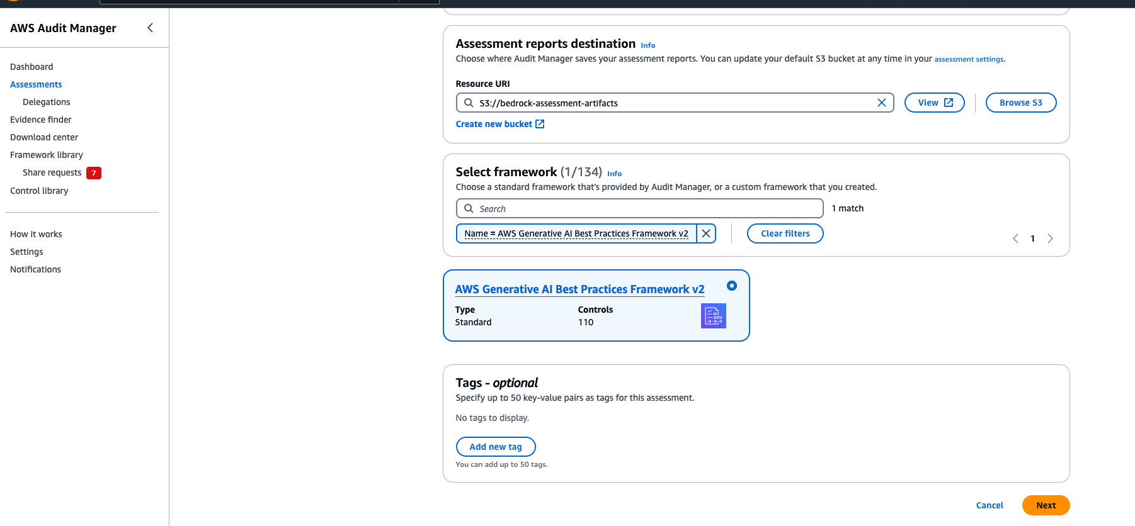Focus the framework Search field
1135x526 pixels.
tap(639, 208)
